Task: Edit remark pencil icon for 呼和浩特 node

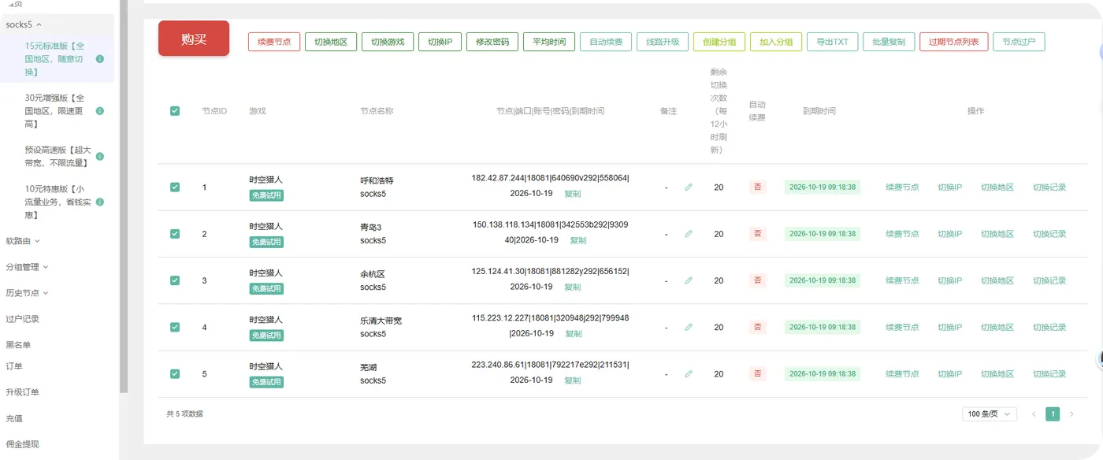Action: pyautogui.click(x=688, y=187)
